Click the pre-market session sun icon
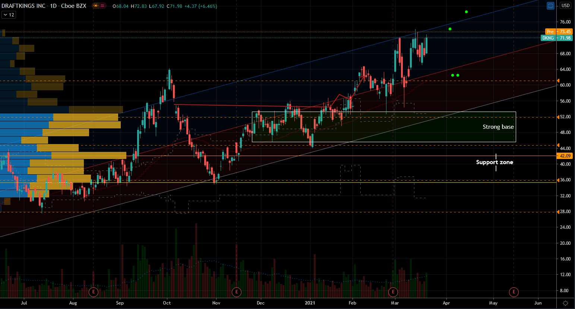The width and height of the screenshot is (575, 309). click(x=96, y=6)
